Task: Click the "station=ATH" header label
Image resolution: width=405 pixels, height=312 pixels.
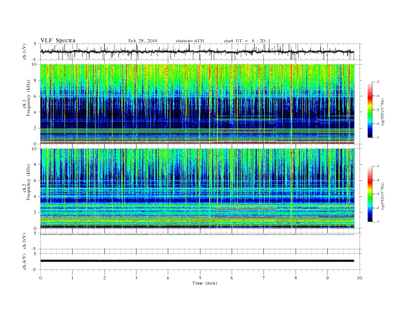Action: pyautogui.click(x=190, y=41)
